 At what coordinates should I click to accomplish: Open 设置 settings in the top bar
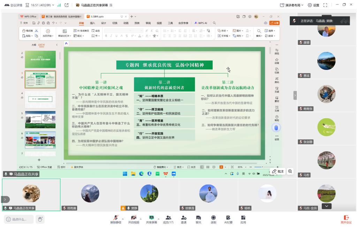click(x=313, y=5)
